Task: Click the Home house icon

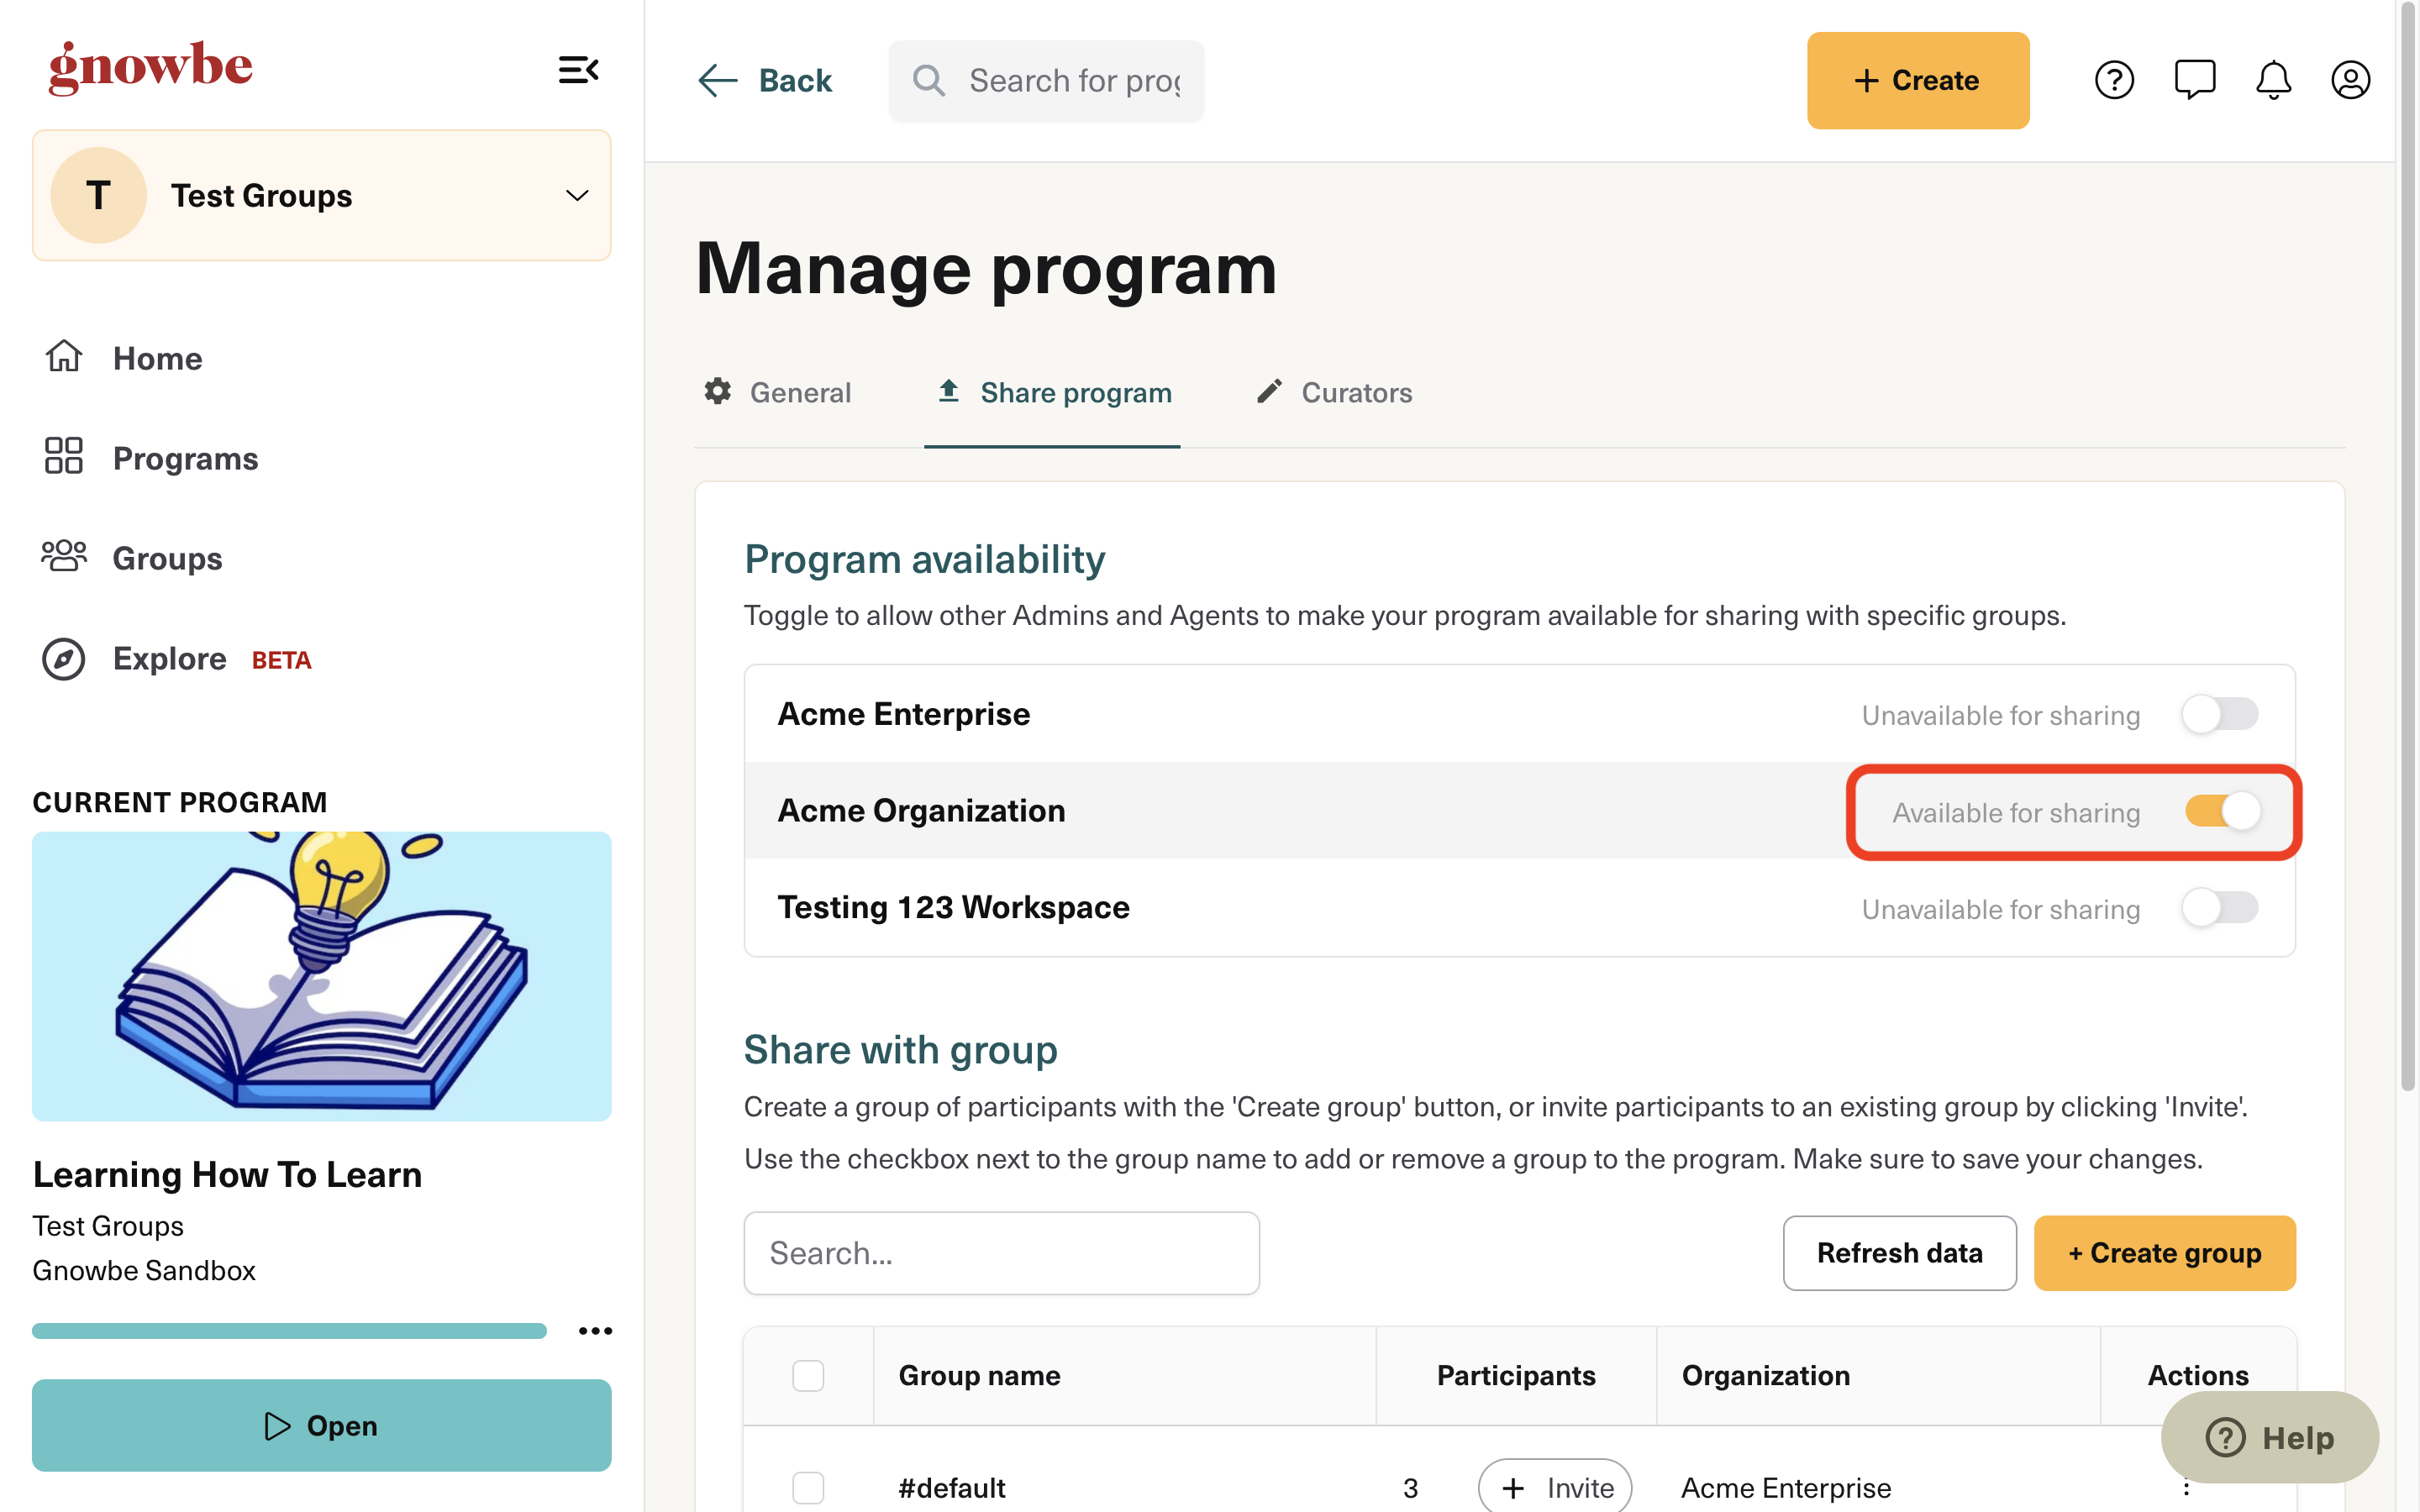Action: [64, 357]
